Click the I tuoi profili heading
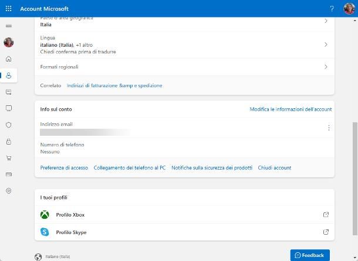The width and height of the screenshot is (358, 261). pyautogui.click(x=53, y=197)
